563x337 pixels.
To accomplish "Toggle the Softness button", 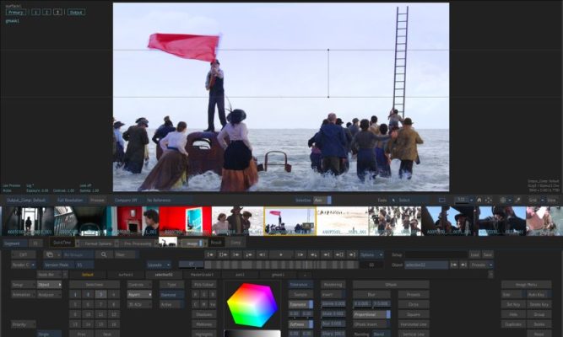I will [299, 323].
